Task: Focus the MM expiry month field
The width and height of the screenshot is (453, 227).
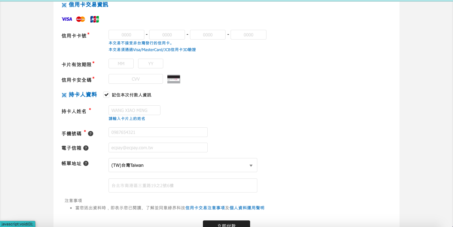Action: (x=121, y=64)
